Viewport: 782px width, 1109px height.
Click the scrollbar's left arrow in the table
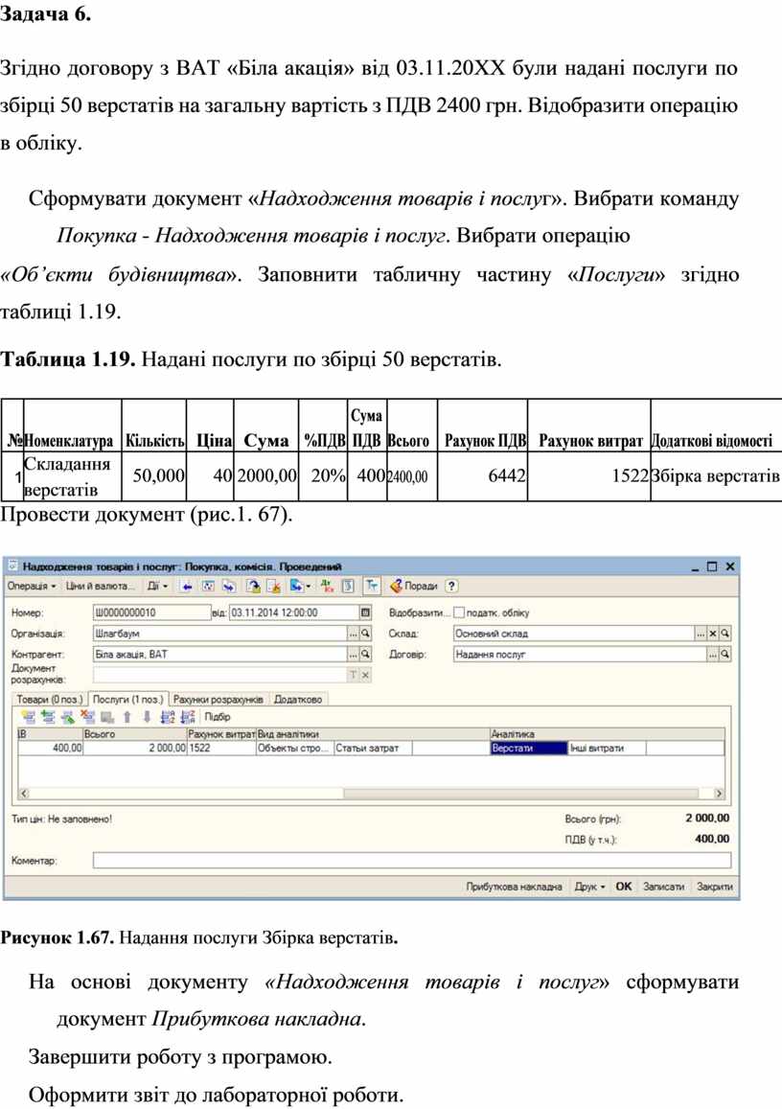pyautogui.click(x=23, y=794)
